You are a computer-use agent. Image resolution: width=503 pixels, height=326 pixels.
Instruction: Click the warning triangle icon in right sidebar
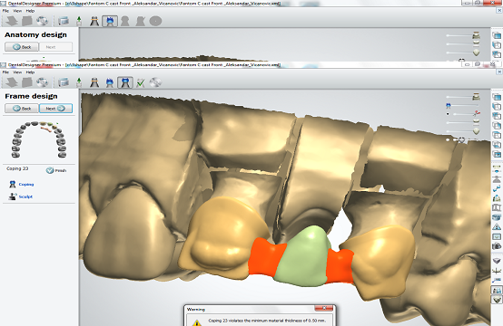pyautogui.click(x=497, y=226)
